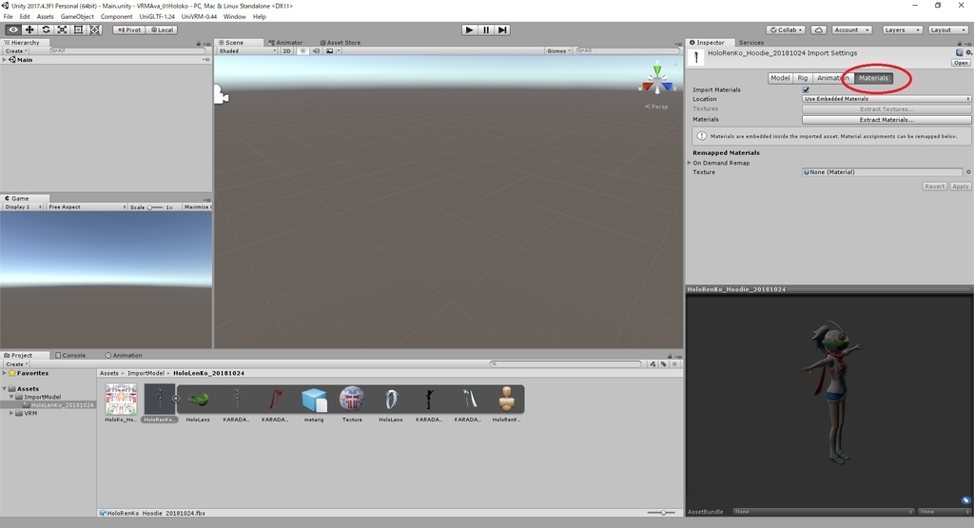Toggle Pivot handle position
The width and height of the screenshot is (974, 528).
pyautogui.click(x=129, y=29)
